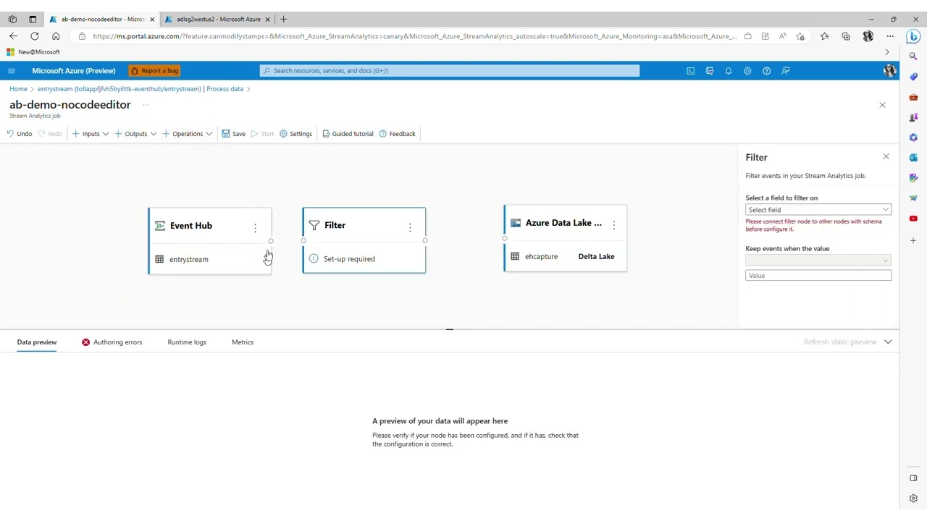Switch to Metrics tab

[243, 342]
